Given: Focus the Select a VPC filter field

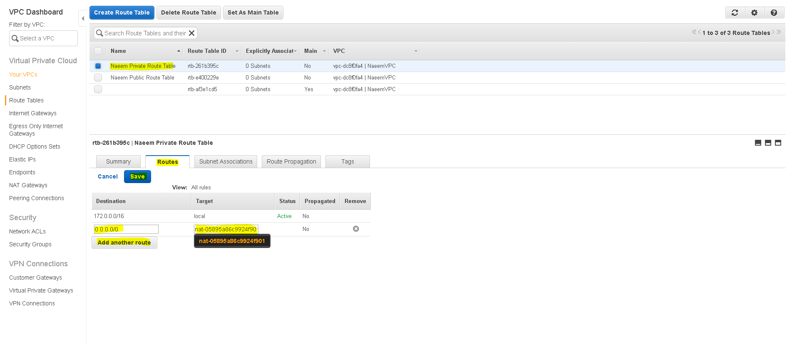Looking at the screenshot, I should [x=43, y=38].
